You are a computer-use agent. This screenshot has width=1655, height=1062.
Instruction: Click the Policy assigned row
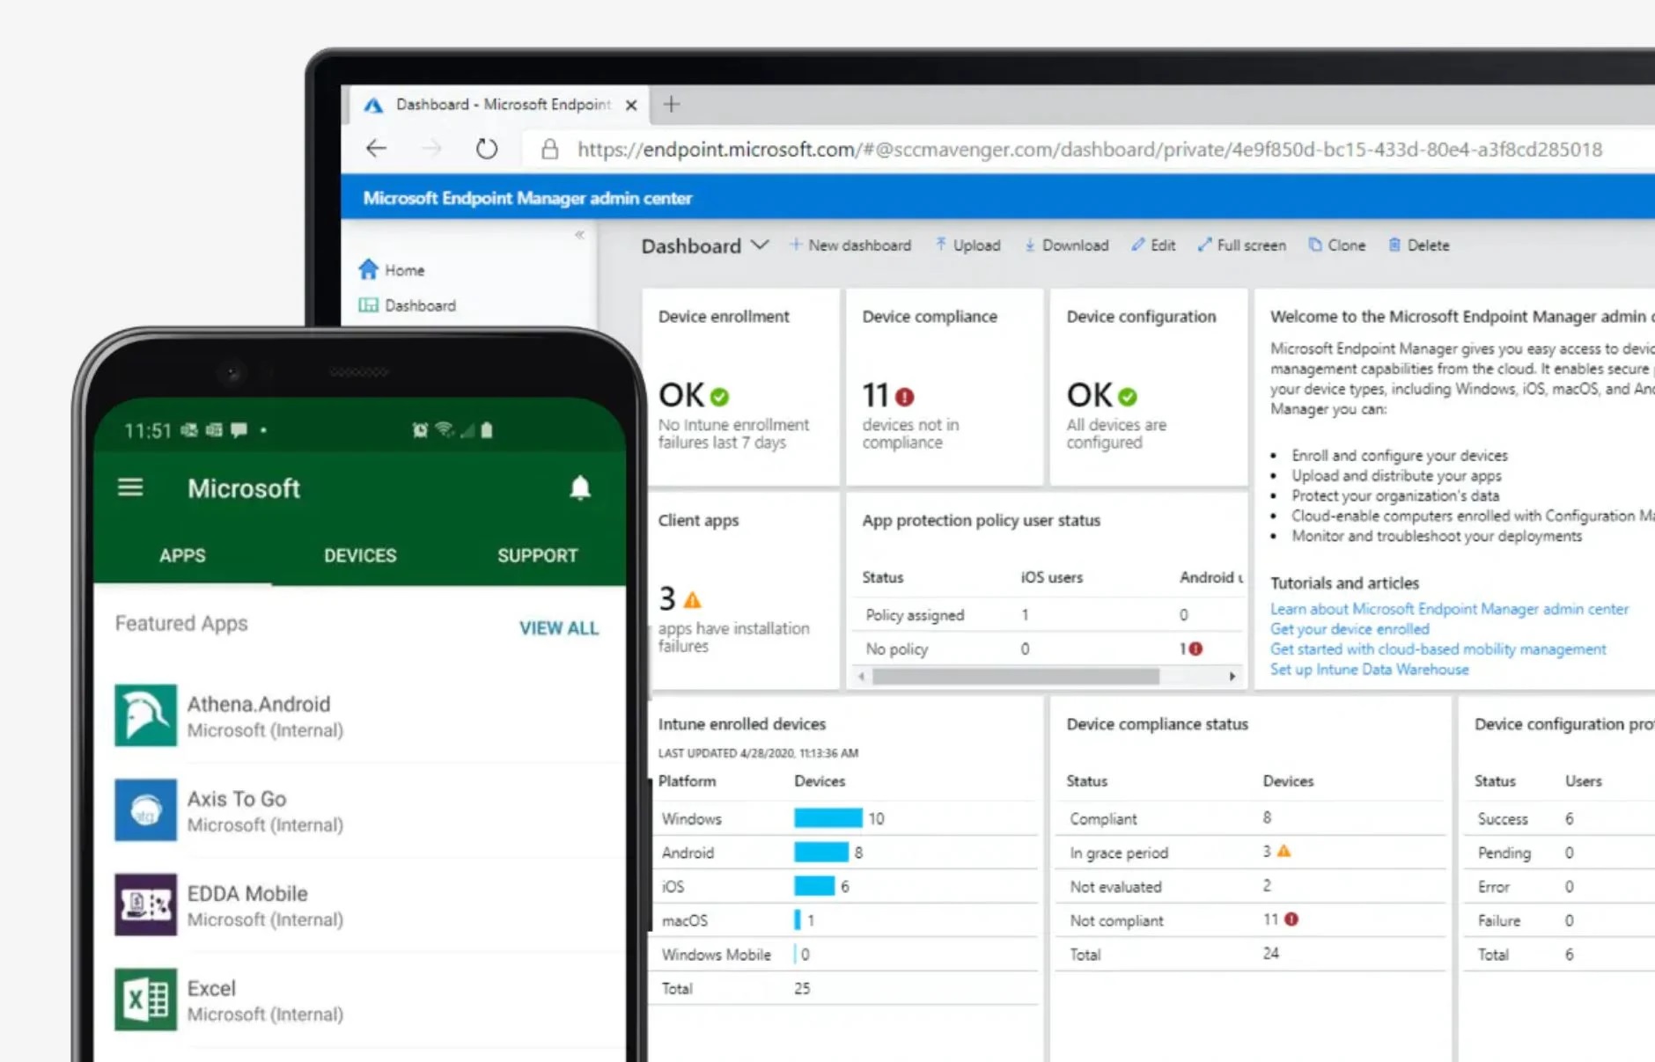1048,615
